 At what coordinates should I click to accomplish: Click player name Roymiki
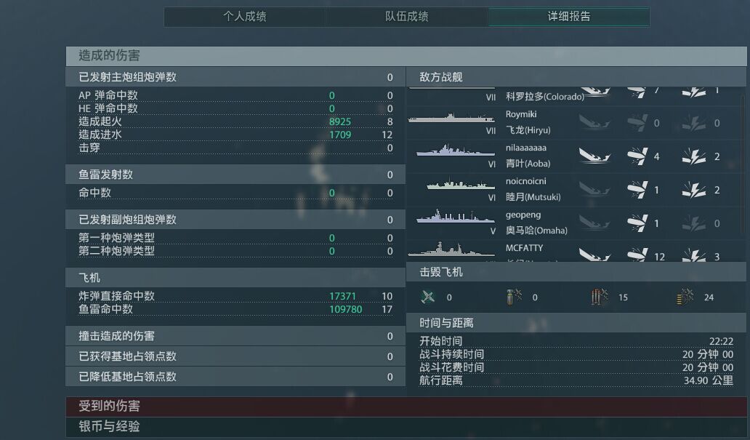521,114
